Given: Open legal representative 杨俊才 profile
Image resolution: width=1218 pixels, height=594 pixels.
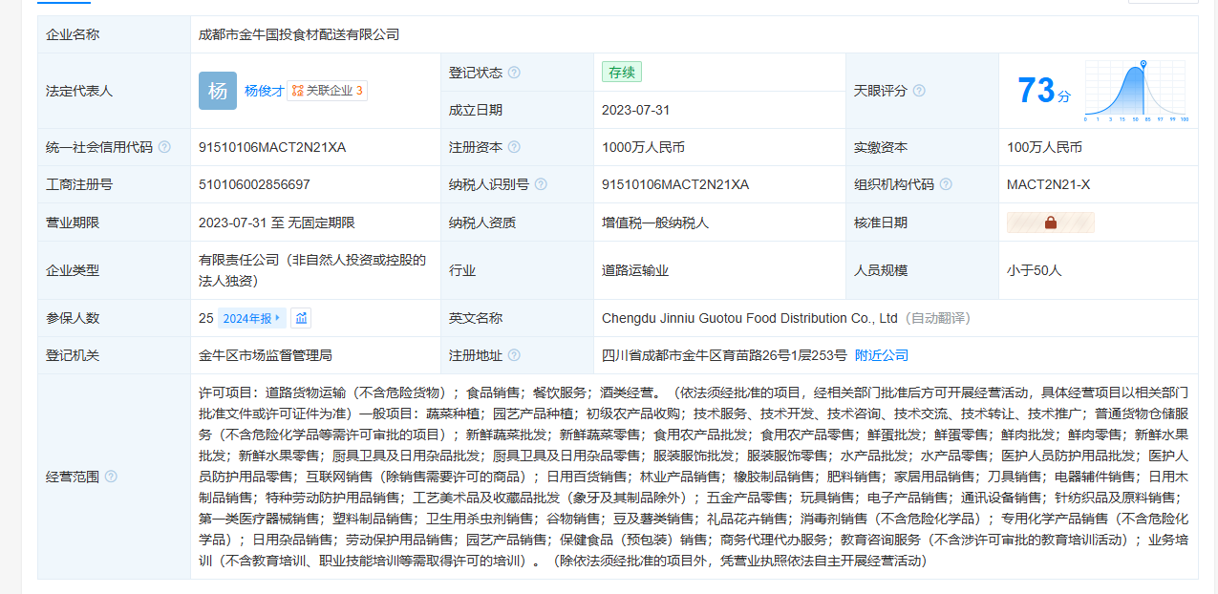Looking at the screenshot, I should tap(264, 91).
